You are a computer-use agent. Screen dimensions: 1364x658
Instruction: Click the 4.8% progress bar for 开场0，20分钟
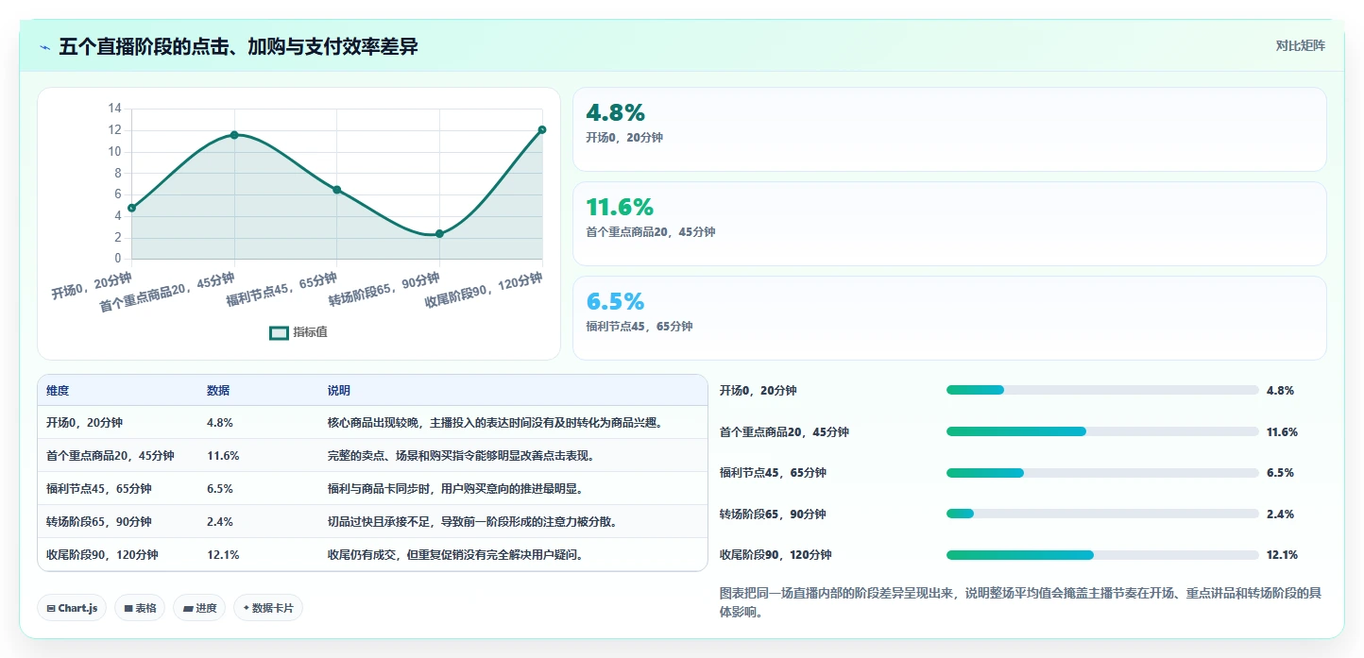click(x=1102, y=390)
